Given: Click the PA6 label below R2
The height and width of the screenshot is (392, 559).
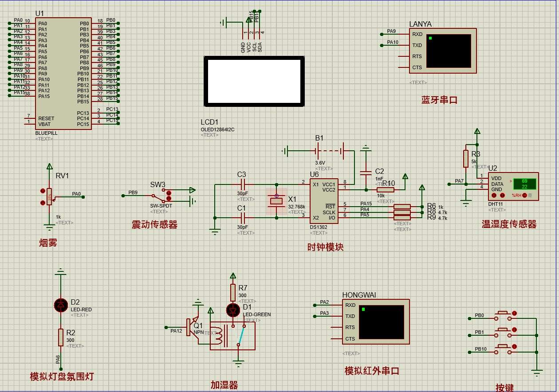Looking at the screenshot, I should [58, 359].
